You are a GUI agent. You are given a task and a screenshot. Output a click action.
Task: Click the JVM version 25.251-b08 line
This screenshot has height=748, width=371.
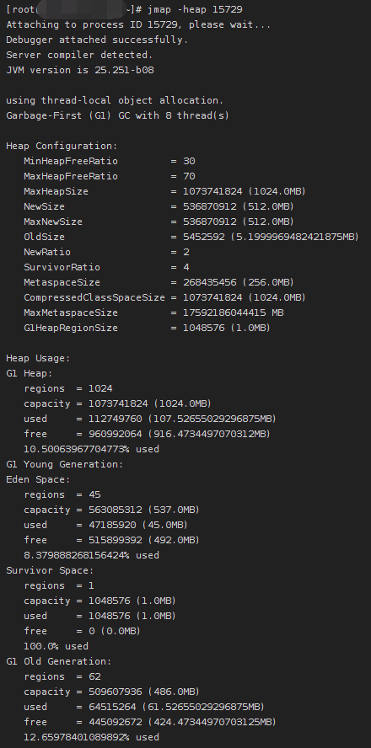pyautogui.click(x=80, y=70)
